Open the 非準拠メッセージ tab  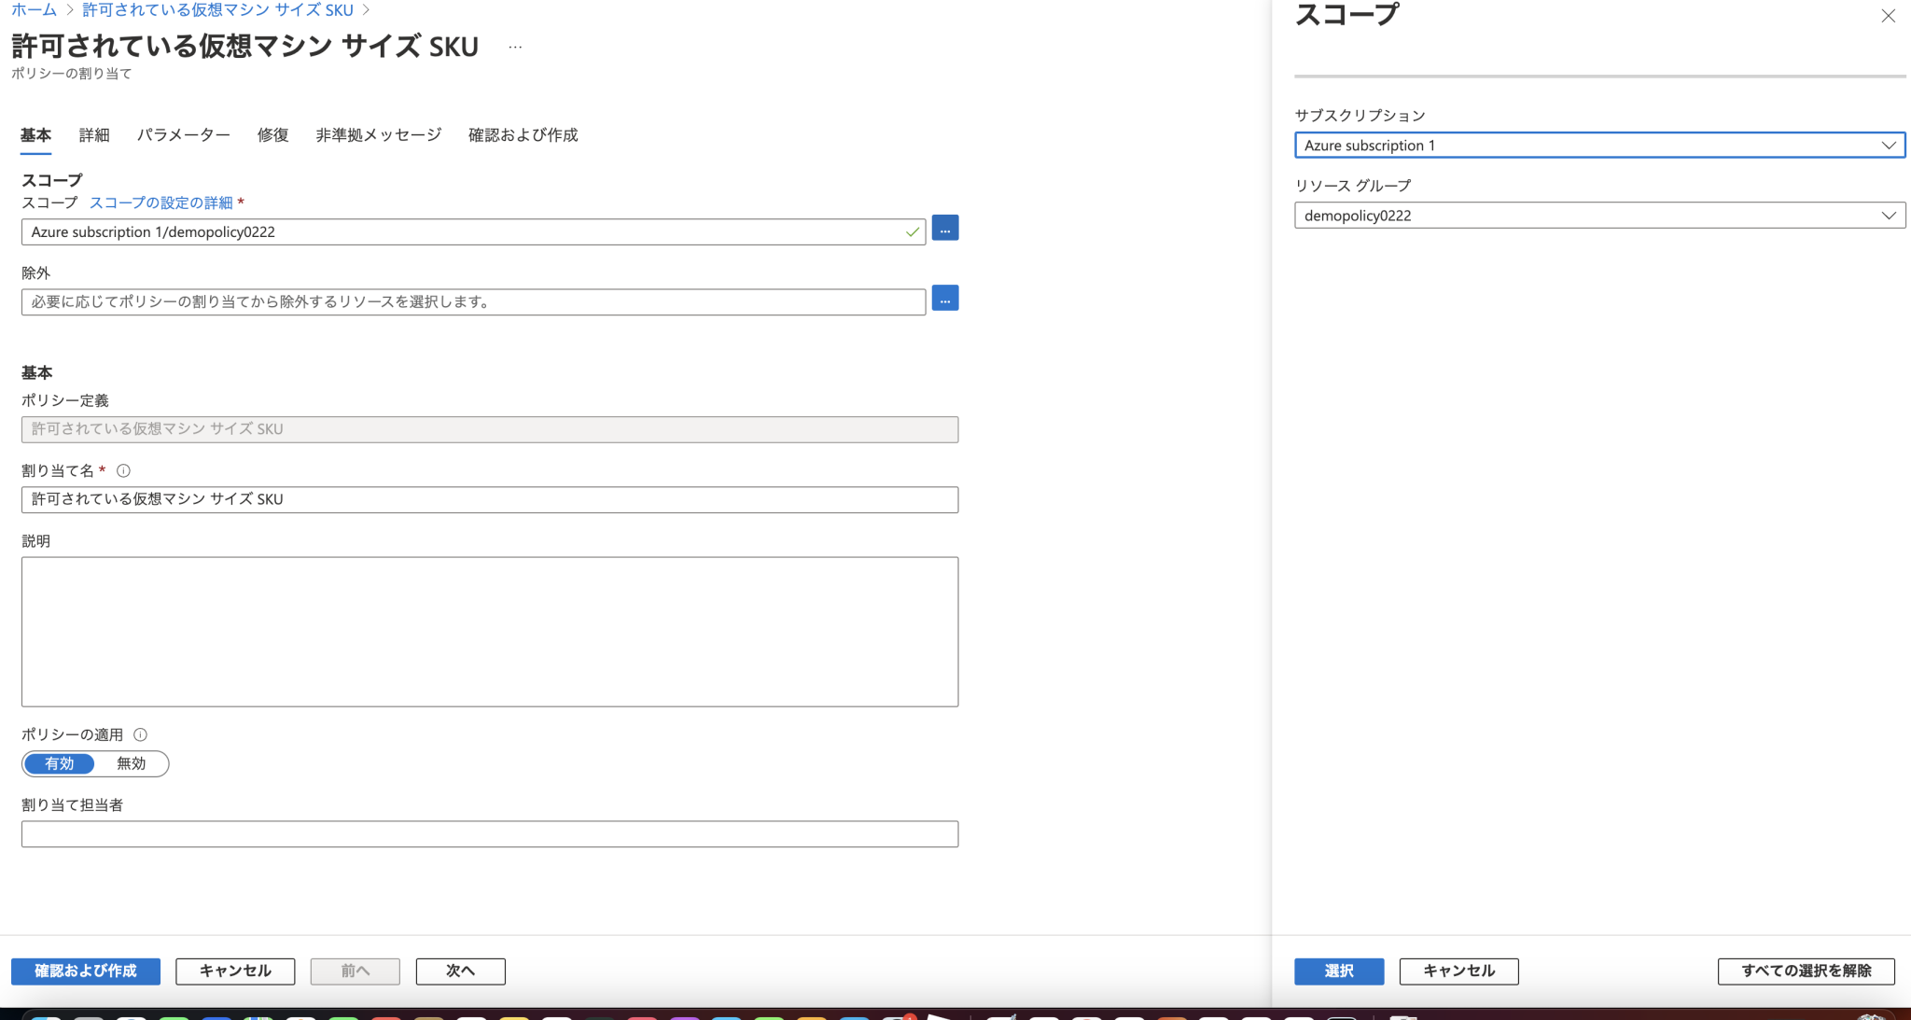pos(378,135)
